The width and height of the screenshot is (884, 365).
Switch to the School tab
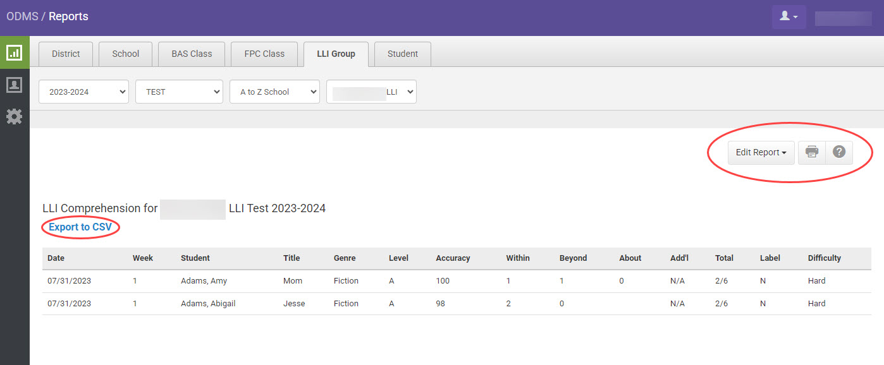coord(125,54)
